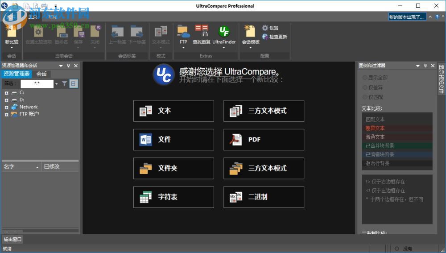Open the 输出窗口 tab at bottom

12,239
